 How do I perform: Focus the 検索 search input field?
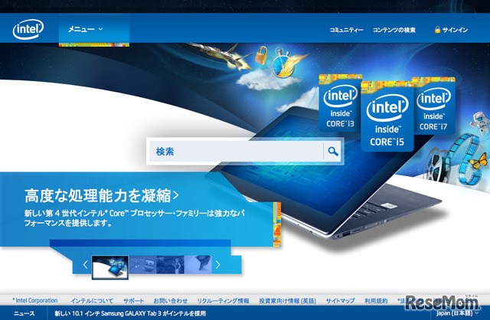(x=237, y=152)
